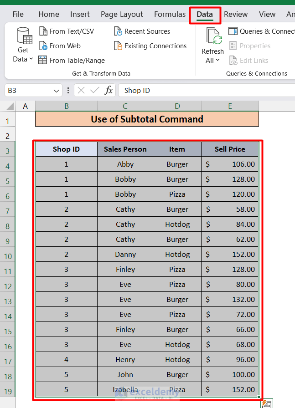The image size is (295, 408).
Task: Open the File menu
Action: pyautogui.click(x=18, y=15)
